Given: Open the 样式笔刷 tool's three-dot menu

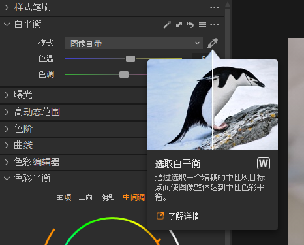Looking at the screenshot, I should [215, 7].
